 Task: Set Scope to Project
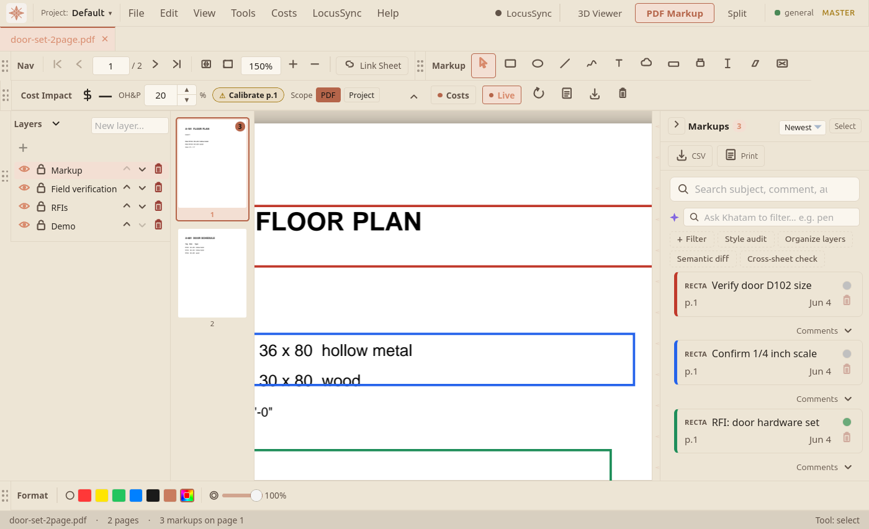click(361, 95)
